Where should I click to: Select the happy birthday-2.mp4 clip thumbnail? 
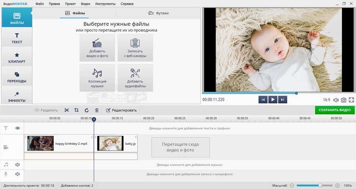[x=40, y=143]
